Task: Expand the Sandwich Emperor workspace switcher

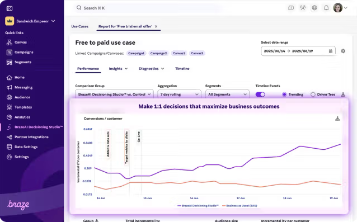Action: point(53,21)
